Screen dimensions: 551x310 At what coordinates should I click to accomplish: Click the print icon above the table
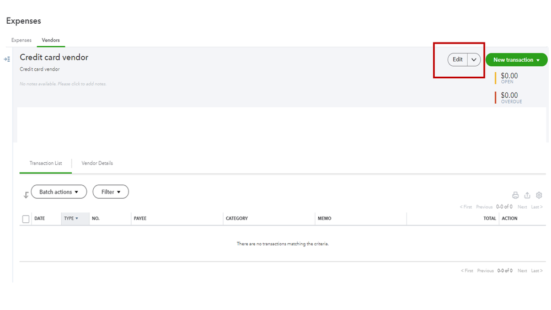pyautogui.click(x=515, y=195)
